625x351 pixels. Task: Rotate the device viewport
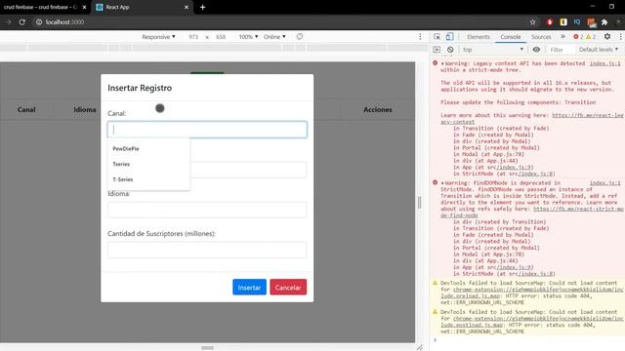tap(300, 37)
